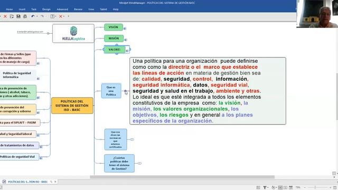This screenshot has height=190, width=338.
Task: Click notes icon by Seguridad laboral topic
Action: (38, 135)
